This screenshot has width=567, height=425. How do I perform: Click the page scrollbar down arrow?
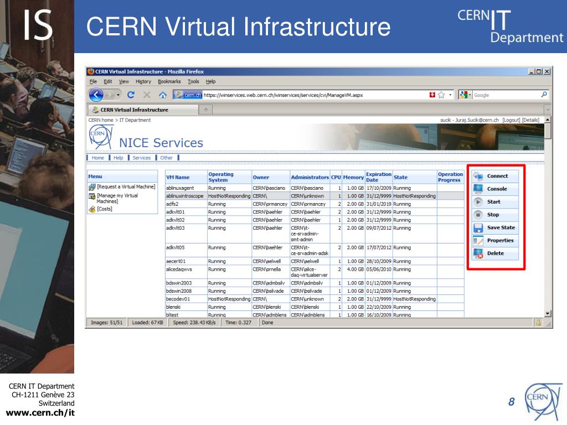point(548,314)
